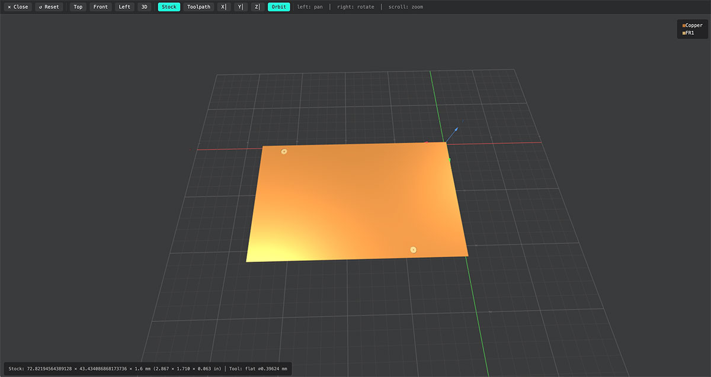The height and width of the screenshot is (377, 711).
Task: Switch to Top view
Action: tap(78, 7)
